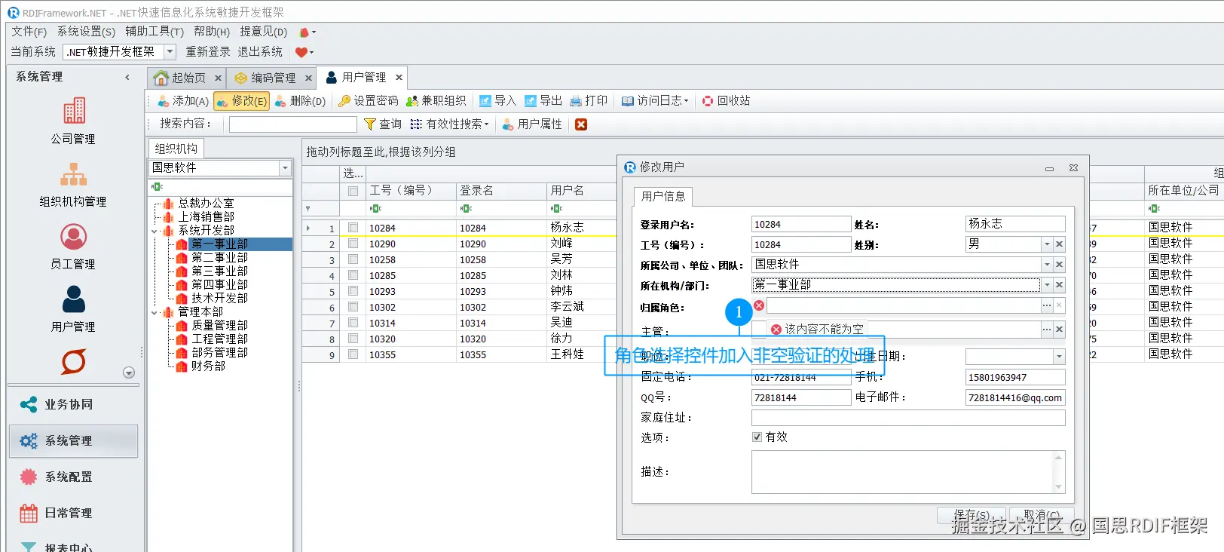
Task: Click the 修改(E) toolbar button
Action: point(241,101)
